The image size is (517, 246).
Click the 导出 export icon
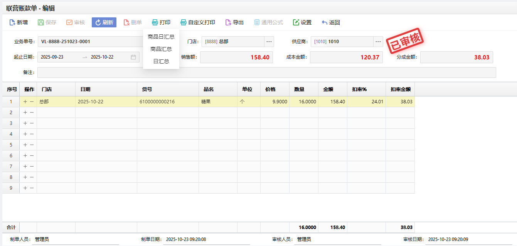(228, 22)
